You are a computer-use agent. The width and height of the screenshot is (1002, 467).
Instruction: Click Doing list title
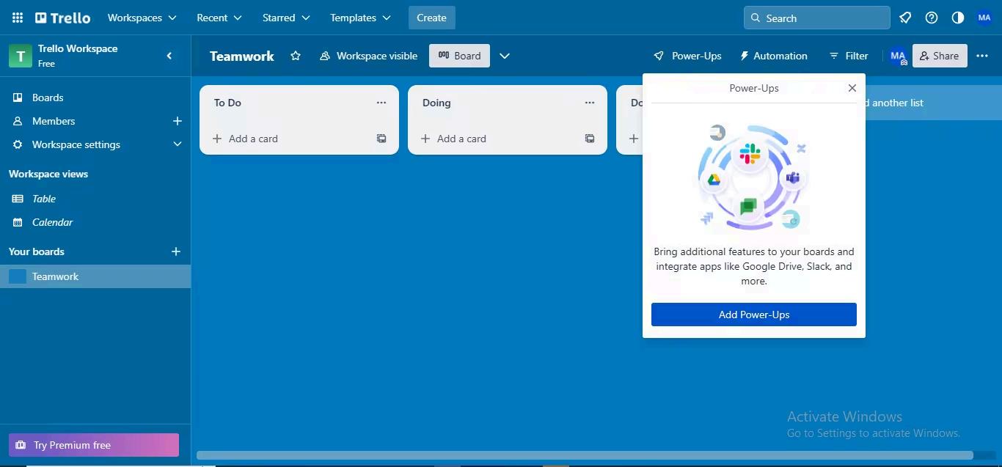pyautogui.click(x=436, y=103)
